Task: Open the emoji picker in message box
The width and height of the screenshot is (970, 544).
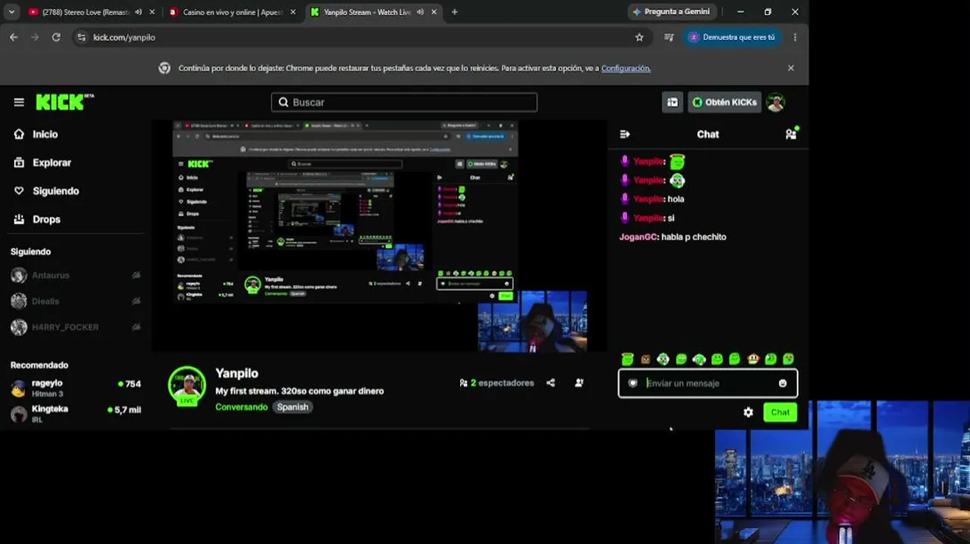Action: 783,383
